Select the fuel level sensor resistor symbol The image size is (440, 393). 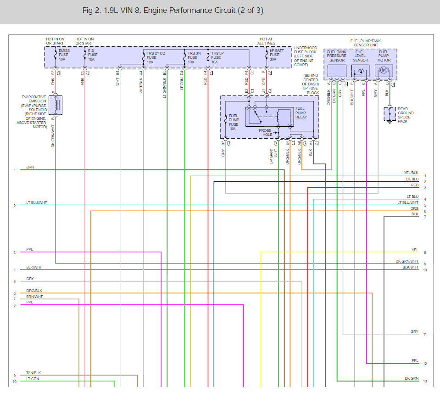point(360,71)
